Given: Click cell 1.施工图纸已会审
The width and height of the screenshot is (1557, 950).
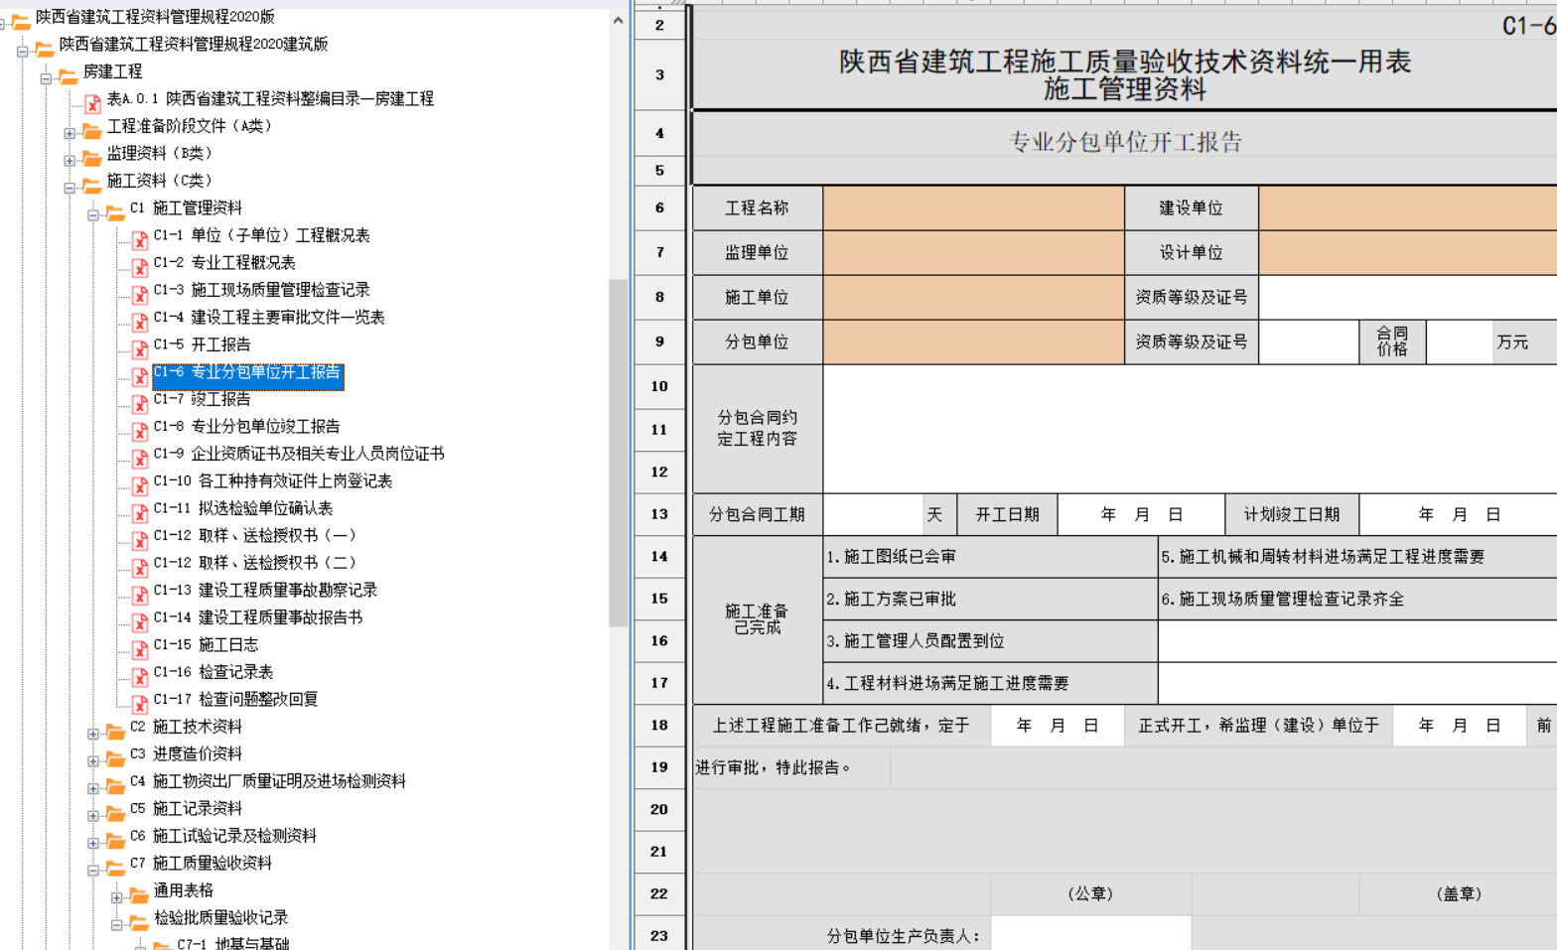Looking at the screenshot, I should (990, 557).
